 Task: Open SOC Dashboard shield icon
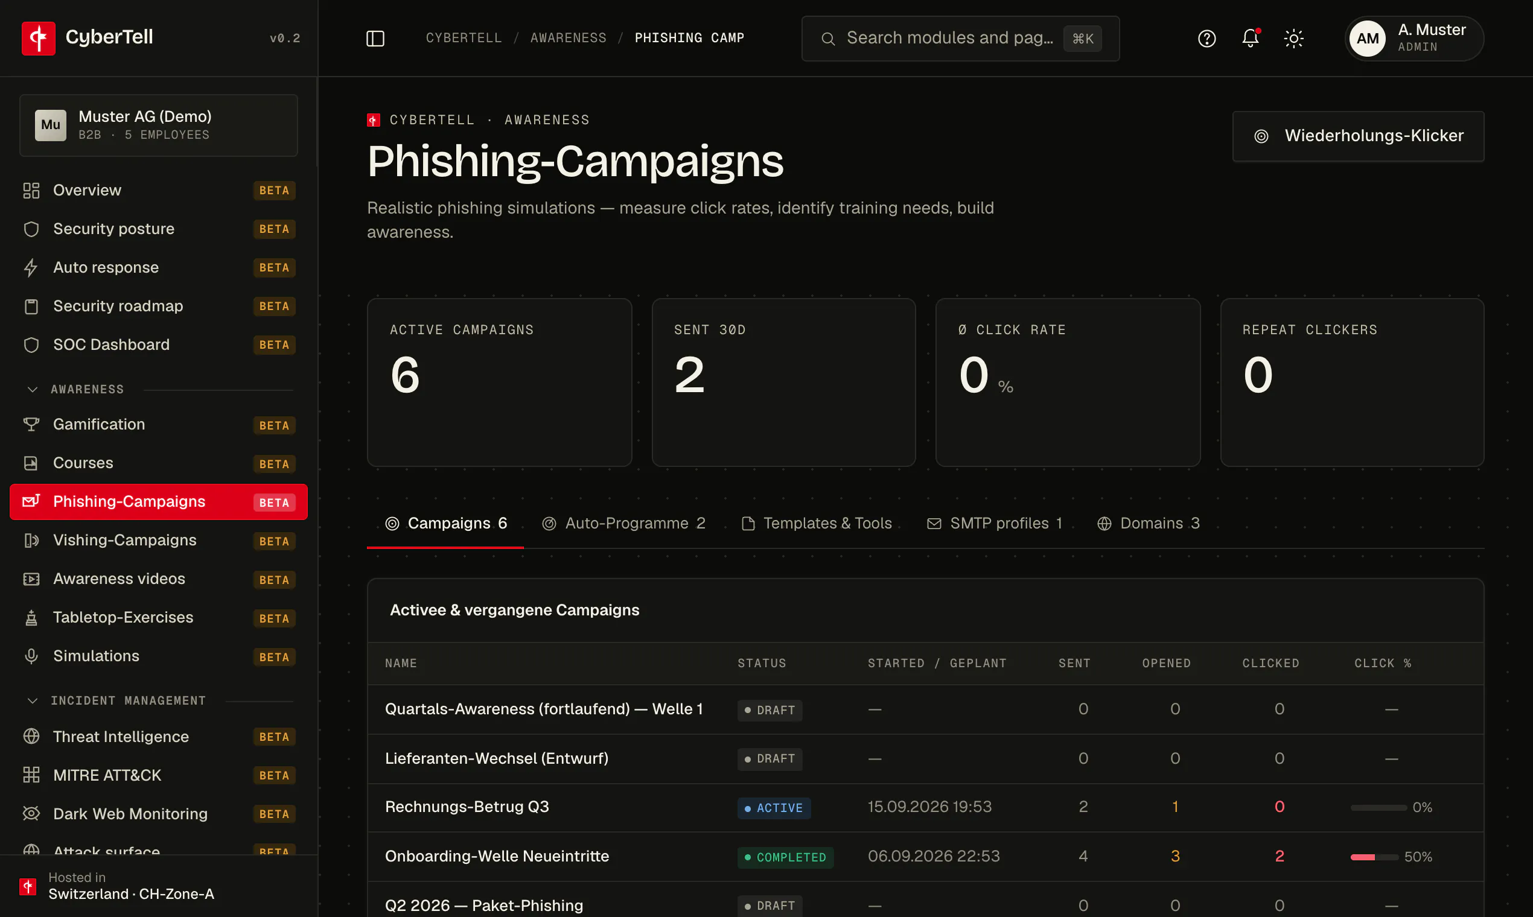pyautogui.click(x=31, y=345)
